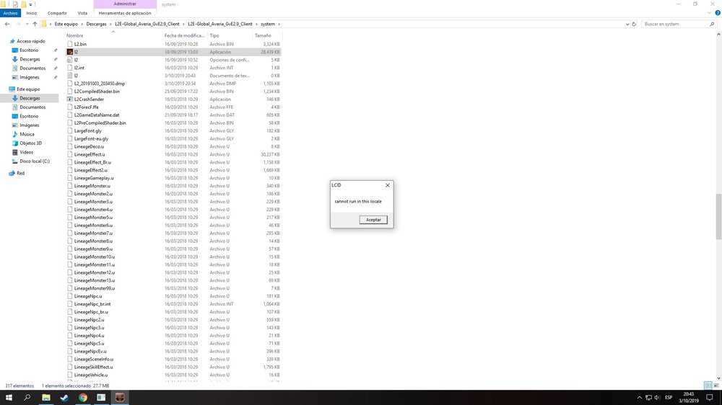Open Google Chrome from the taskbar
The image size is (722, 405).
pyautogui.click(x=83, y=397)
